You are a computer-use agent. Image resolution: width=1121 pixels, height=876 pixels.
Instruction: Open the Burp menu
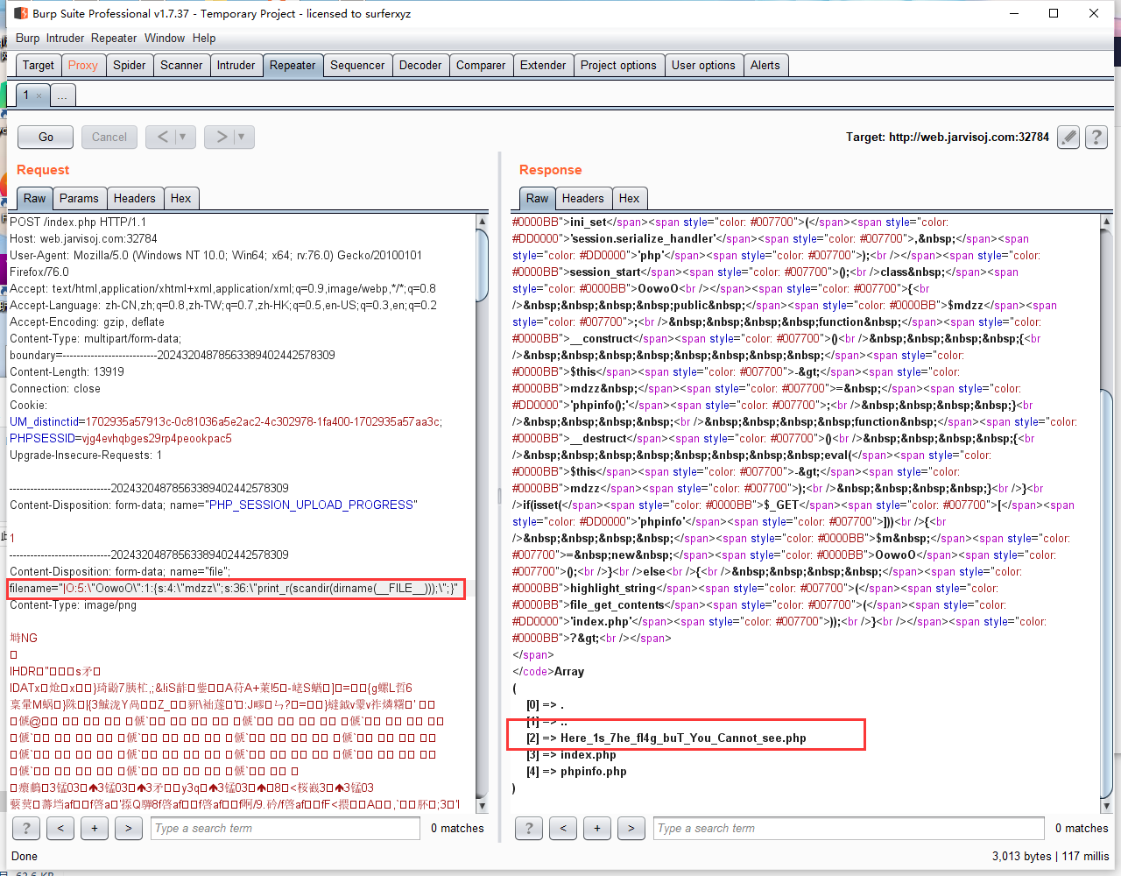(x=27, y=38)
